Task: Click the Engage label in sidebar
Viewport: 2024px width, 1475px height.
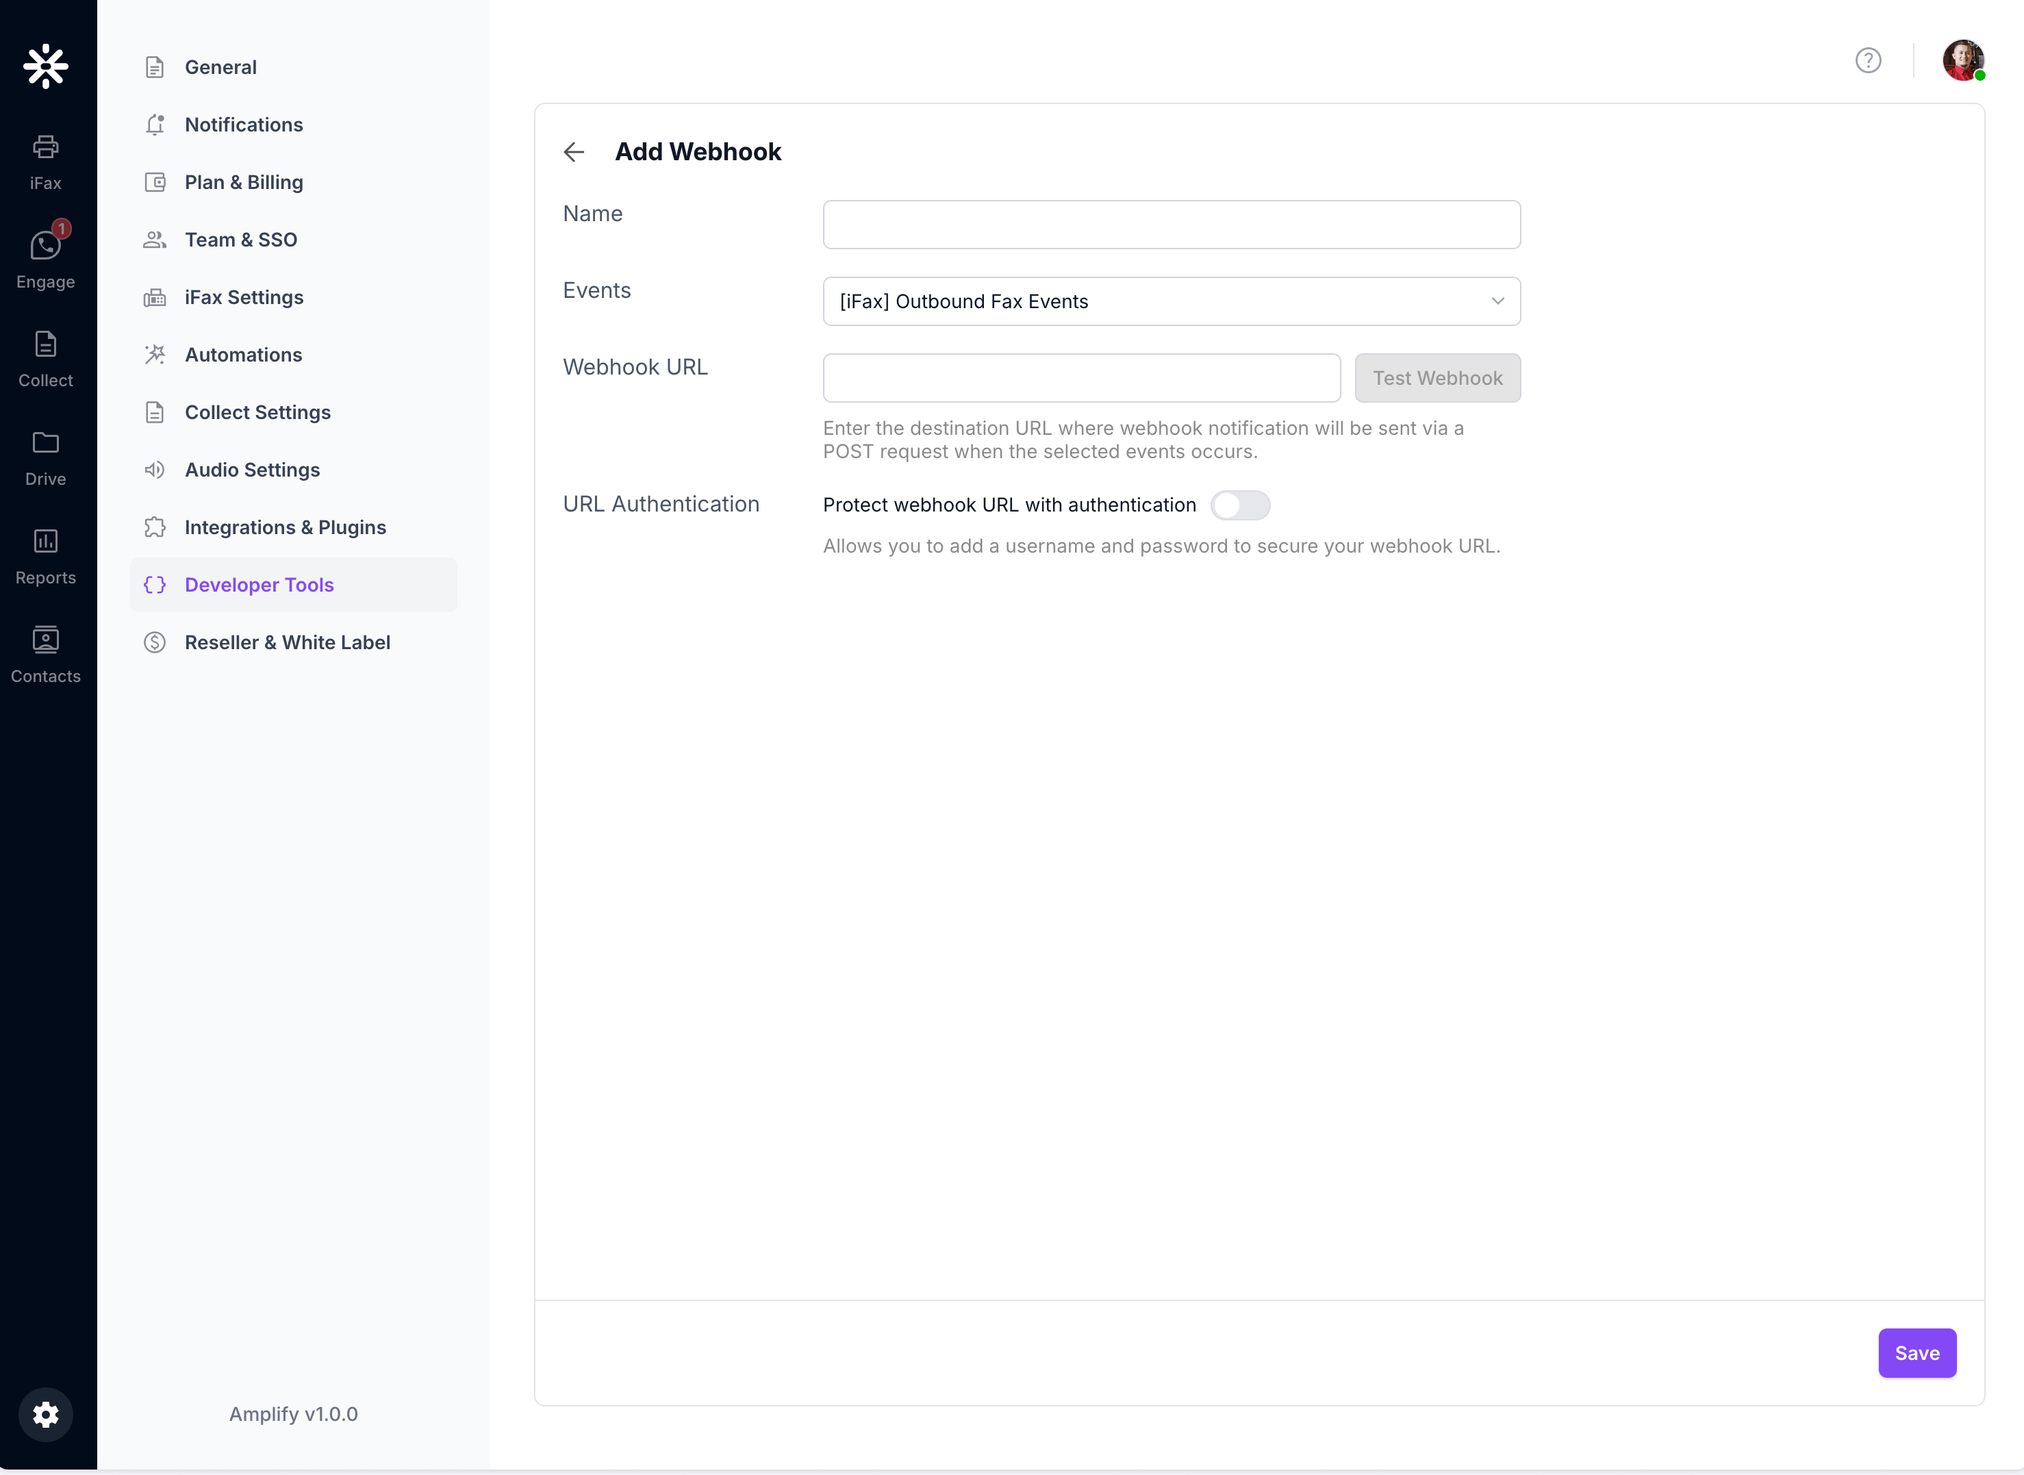Action: click(x=46, y=282)
